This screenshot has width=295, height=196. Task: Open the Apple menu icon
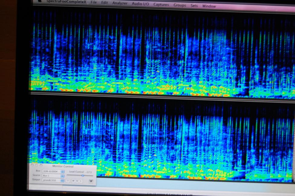(x=39, y=1)
